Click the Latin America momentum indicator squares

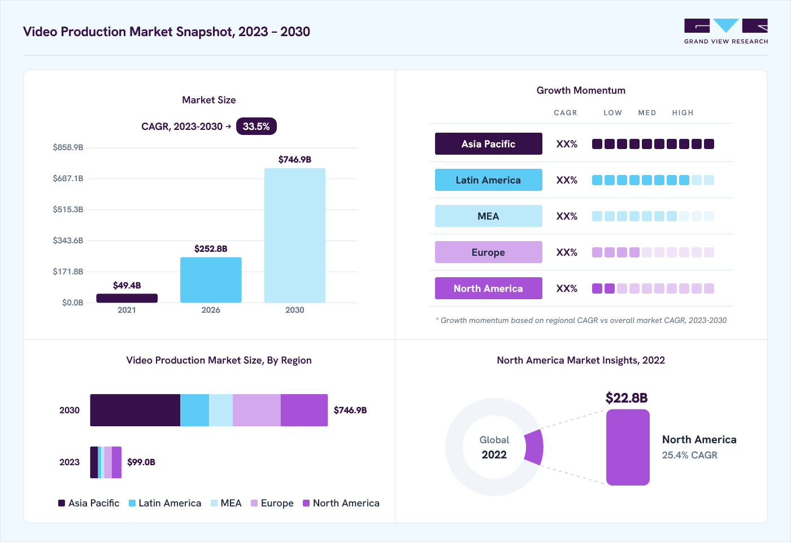(x=653, y=180)
